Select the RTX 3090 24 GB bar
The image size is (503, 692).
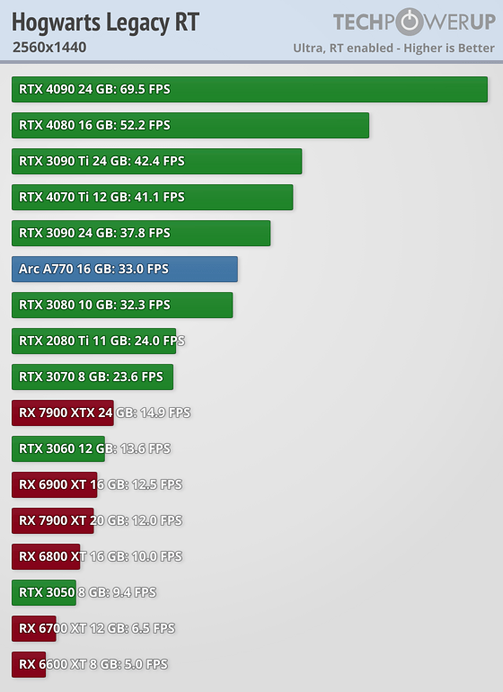tap(141, 233)
